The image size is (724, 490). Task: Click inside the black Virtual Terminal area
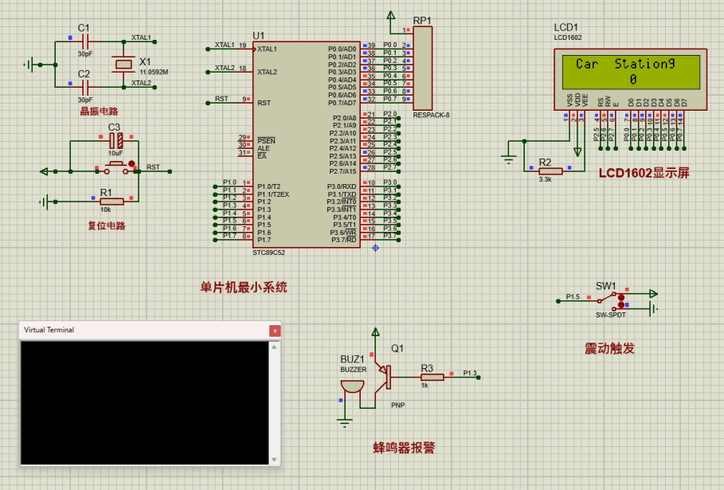150,402
